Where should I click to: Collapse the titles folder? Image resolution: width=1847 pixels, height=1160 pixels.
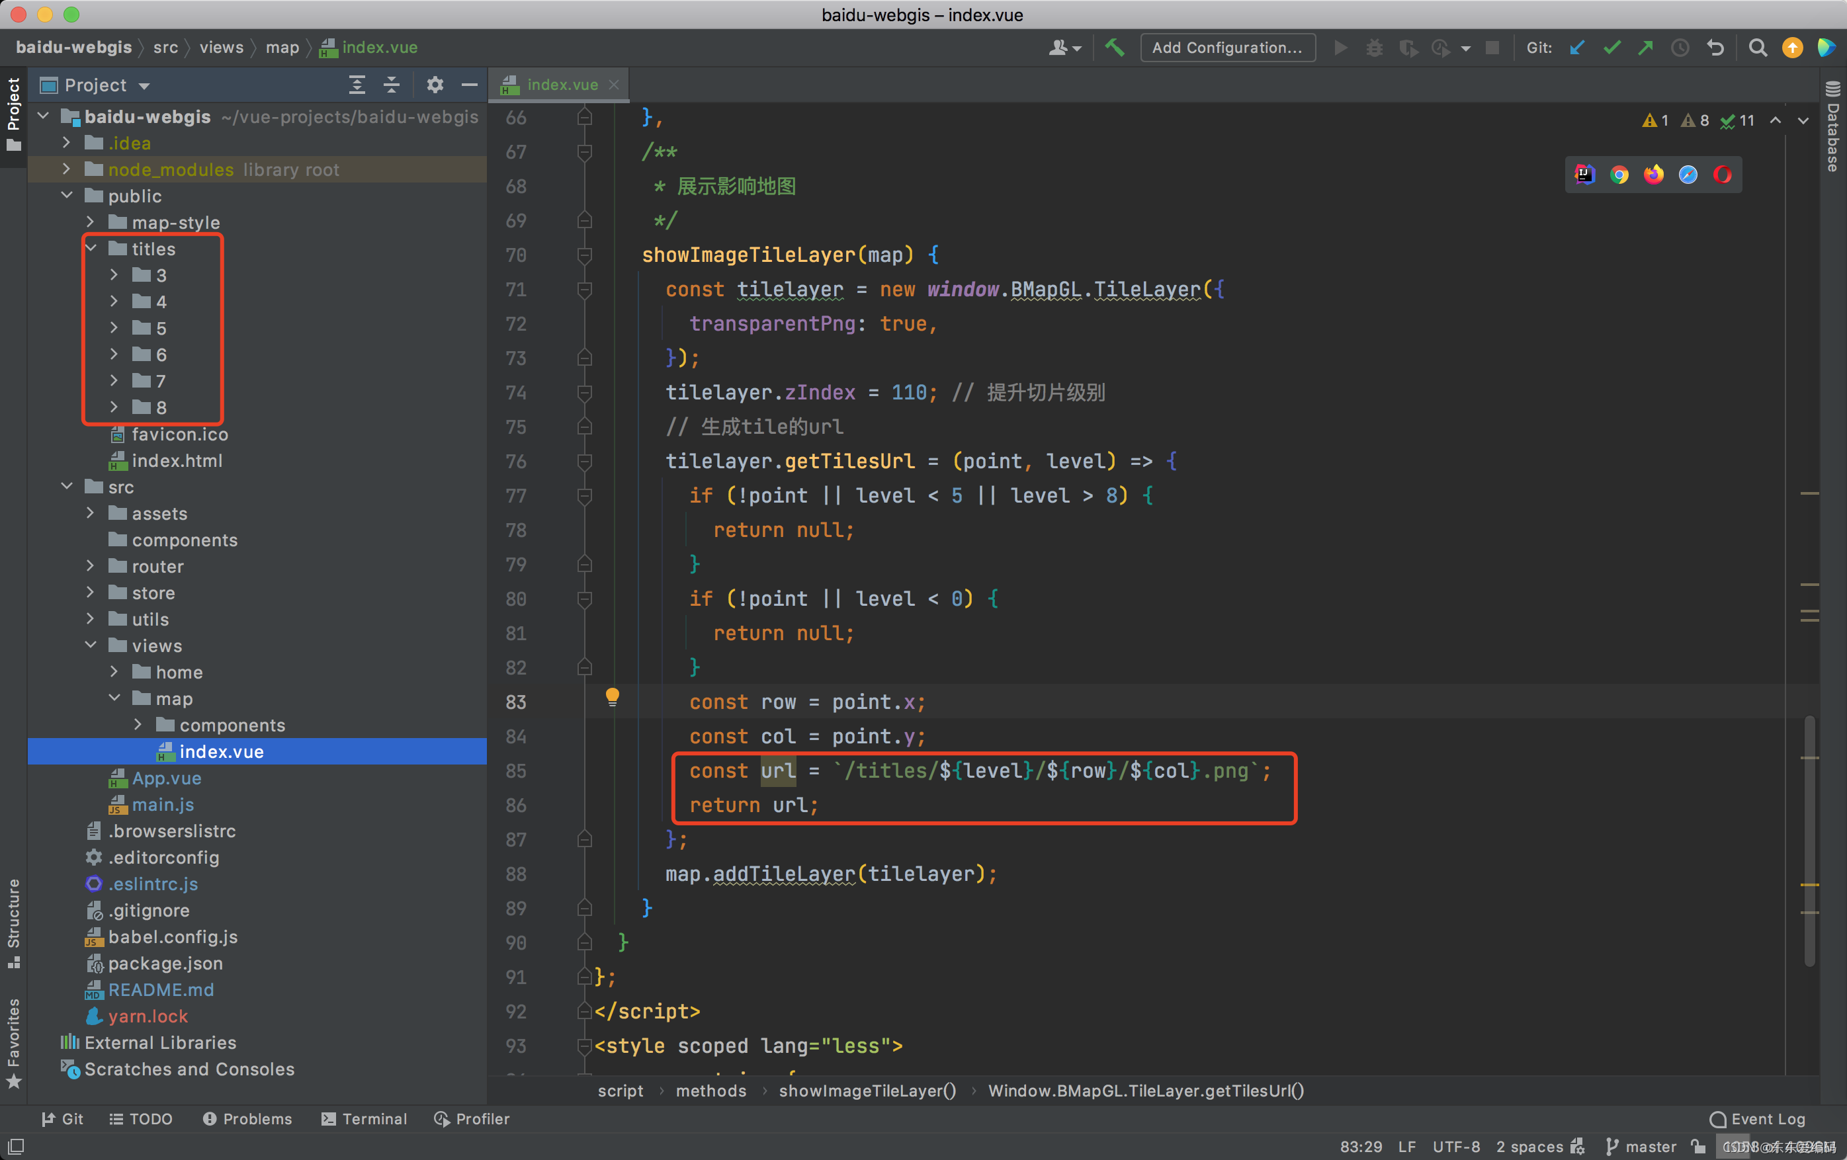click(x=91, y=249)
